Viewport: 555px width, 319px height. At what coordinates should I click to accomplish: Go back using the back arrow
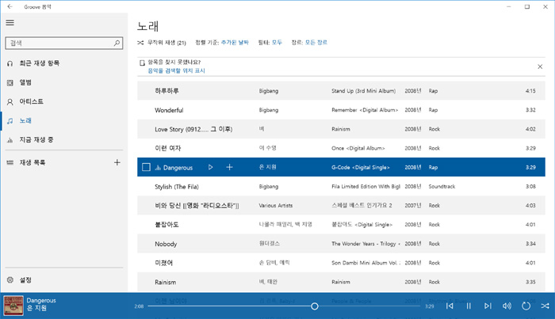click(10, 6)
